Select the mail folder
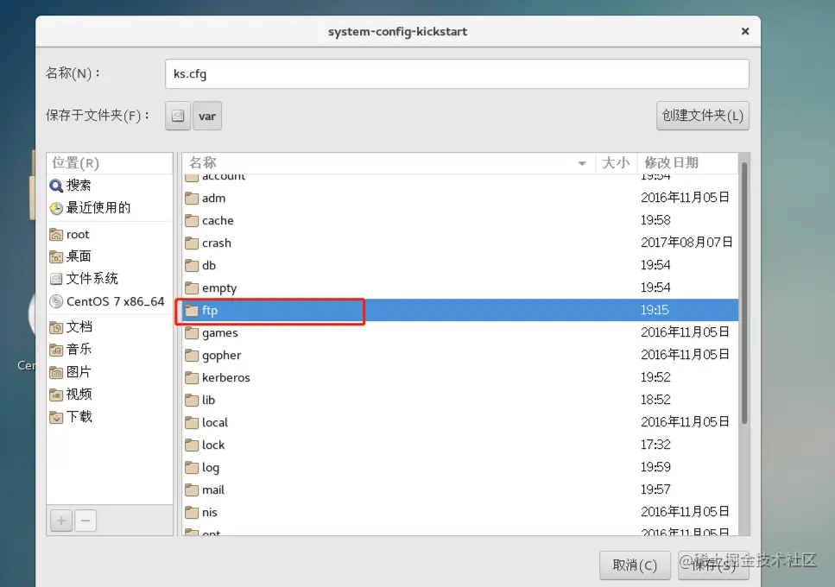The height and width of the screenshot is (587, 835). [x=460, y=489]
